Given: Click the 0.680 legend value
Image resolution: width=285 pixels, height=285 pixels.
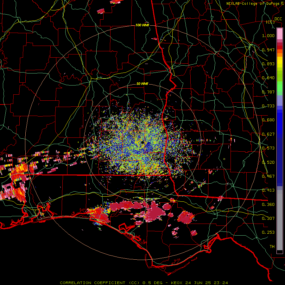Looking at the screenshot, I should coord(268,120).
